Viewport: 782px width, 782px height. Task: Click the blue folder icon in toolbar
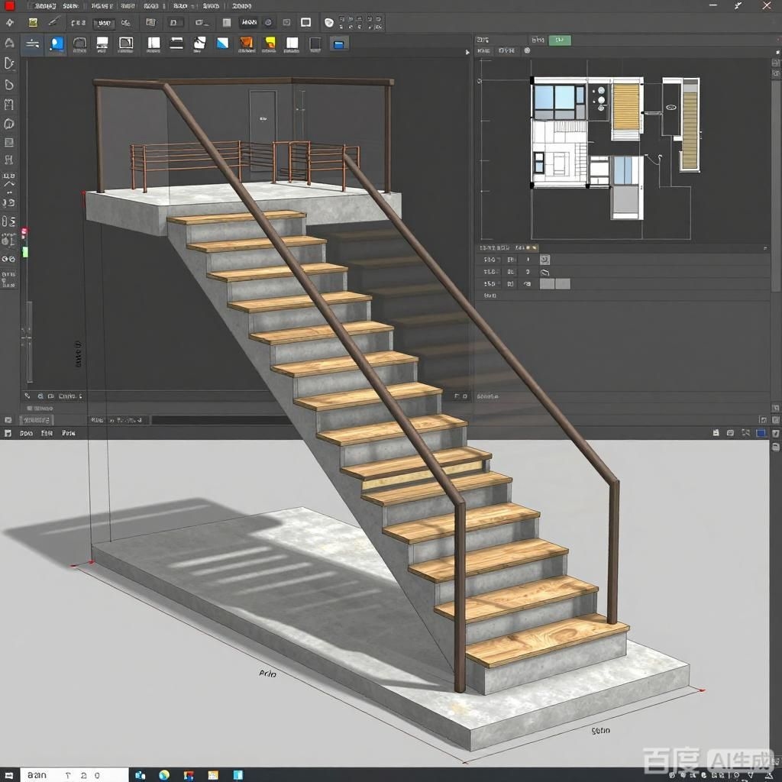click(339, 44)
